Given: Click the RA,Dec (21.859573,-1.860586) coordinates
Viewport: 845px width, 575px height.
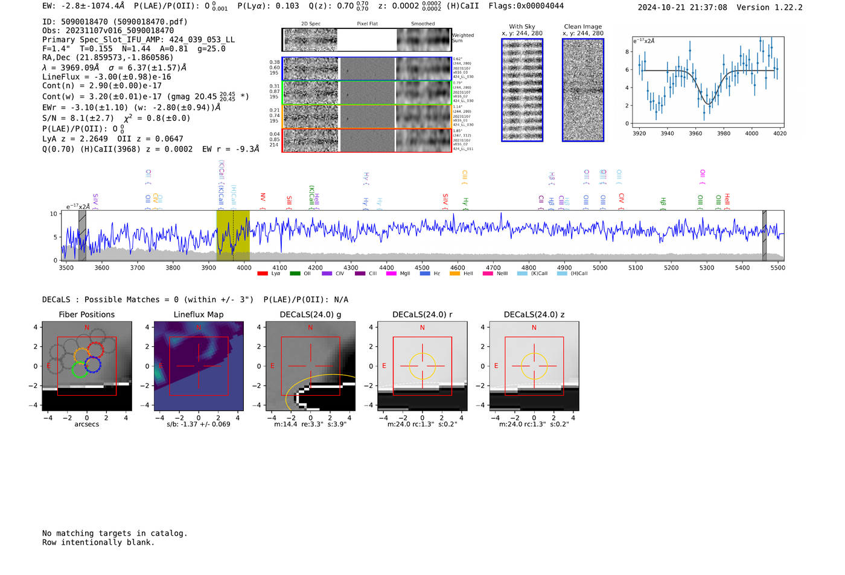Looking at the screenshot, I should (x=108, y=58).
